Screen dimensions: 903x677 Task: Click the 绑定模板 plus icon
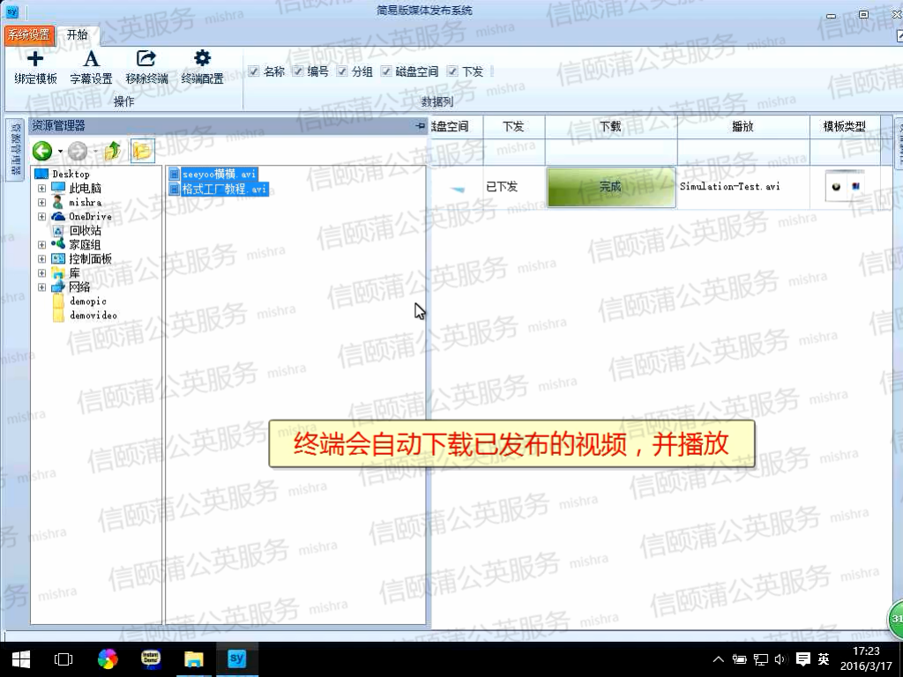(x=35, y=60)
